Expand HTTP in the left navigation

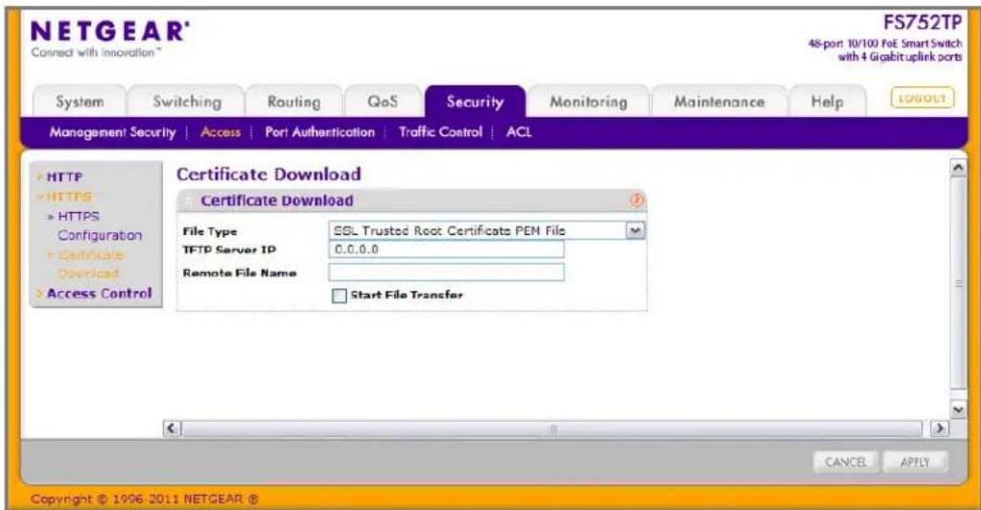64,177
